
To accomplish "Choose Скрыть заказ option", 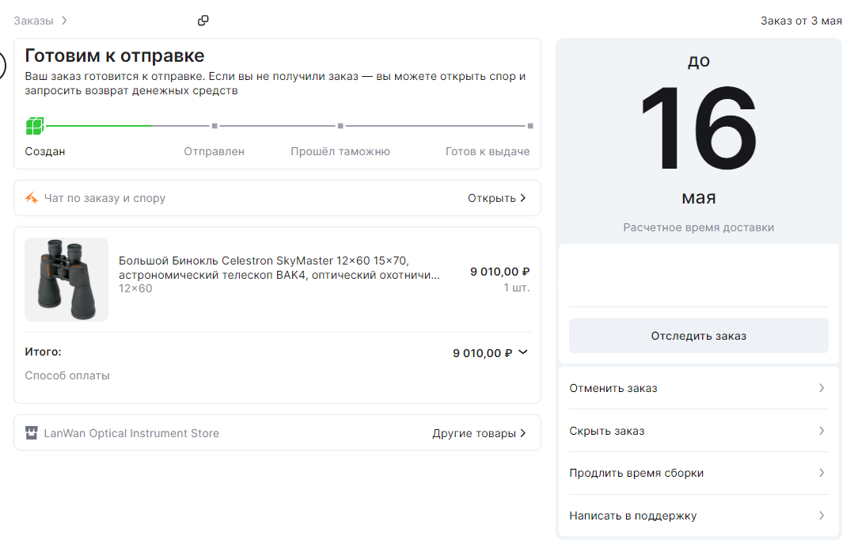I will coord(699,431).
